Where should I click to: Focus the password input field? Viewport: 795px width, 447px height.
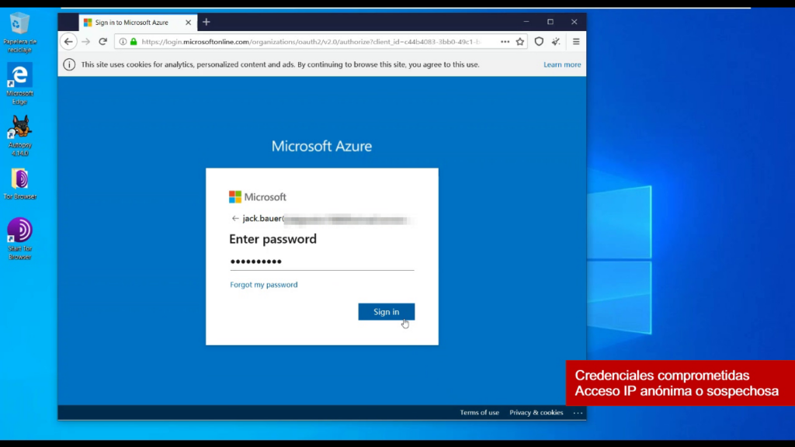[x=322, y=262]
